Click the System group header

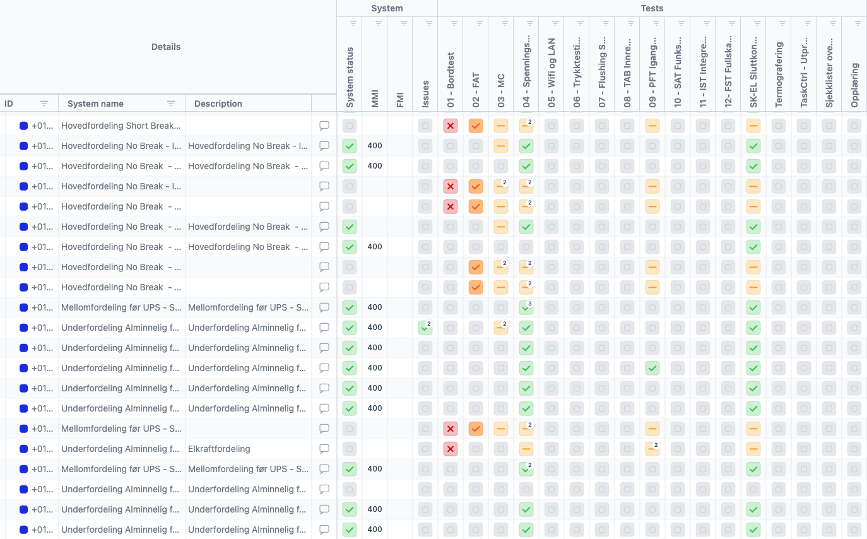[x=387, y=8]
